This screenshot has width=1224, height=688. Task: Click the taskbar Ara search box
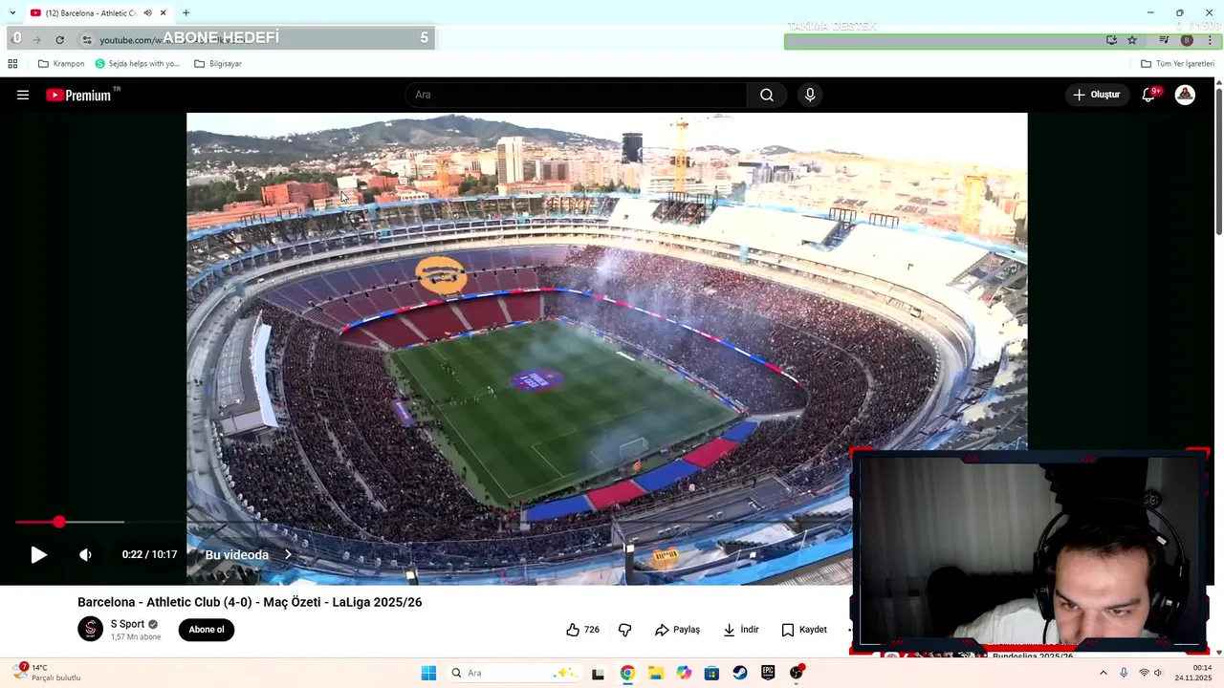pos(513,673)
